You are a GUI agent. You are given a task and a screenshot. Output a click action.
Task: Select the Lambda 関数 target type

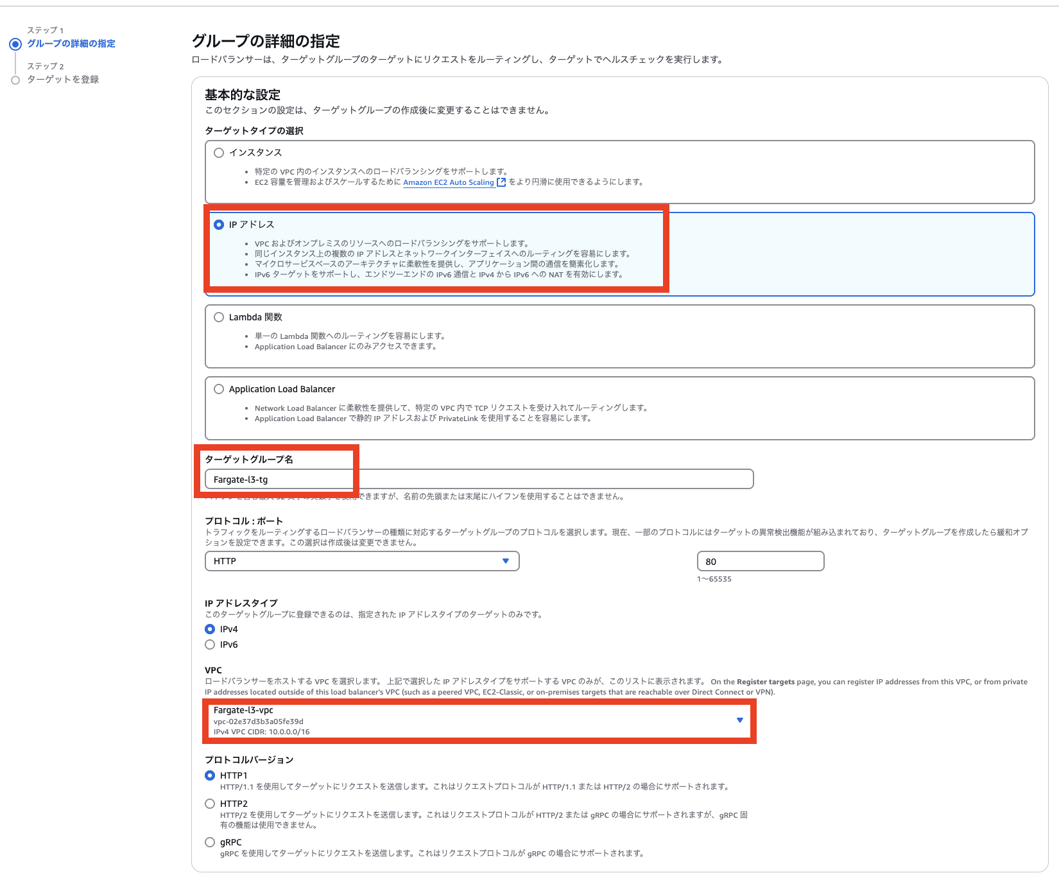pos(218,316)
